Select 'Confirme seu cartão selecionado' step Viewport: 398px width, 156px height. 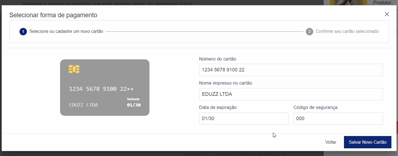coord(347,31)
